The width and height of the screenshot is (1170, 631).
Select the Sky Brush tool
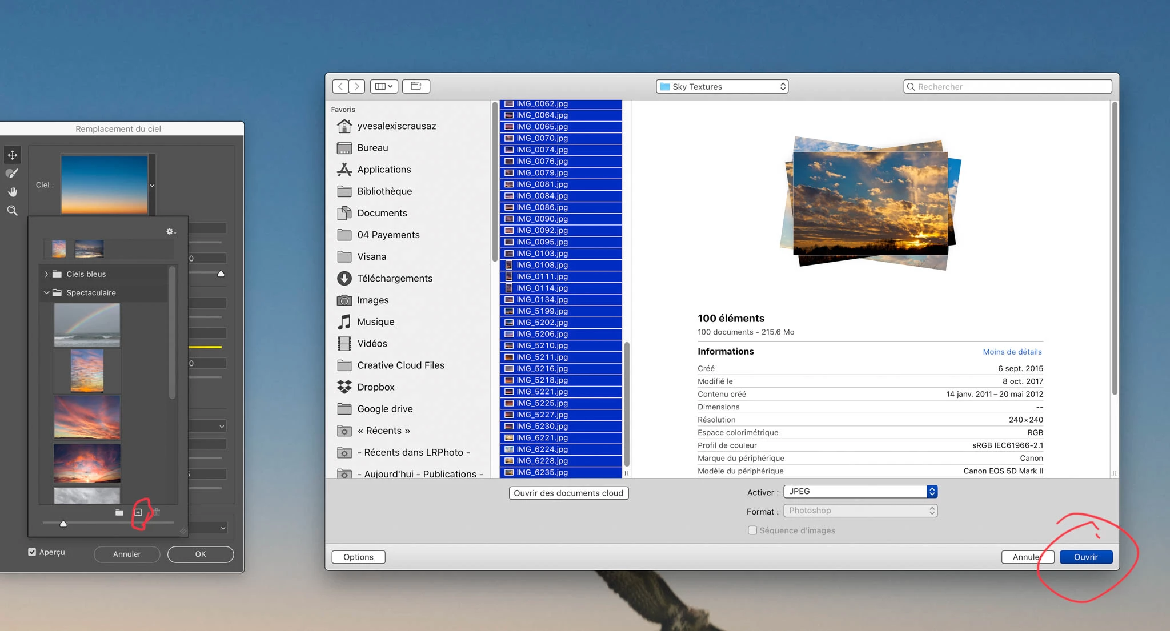point(12,173)
